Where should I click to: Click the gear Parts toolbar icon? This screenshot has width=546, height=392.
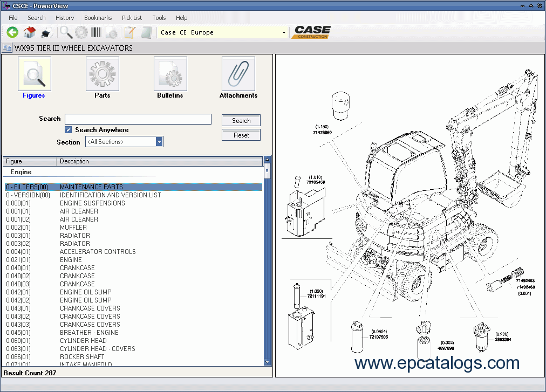(x=81, y=32)
